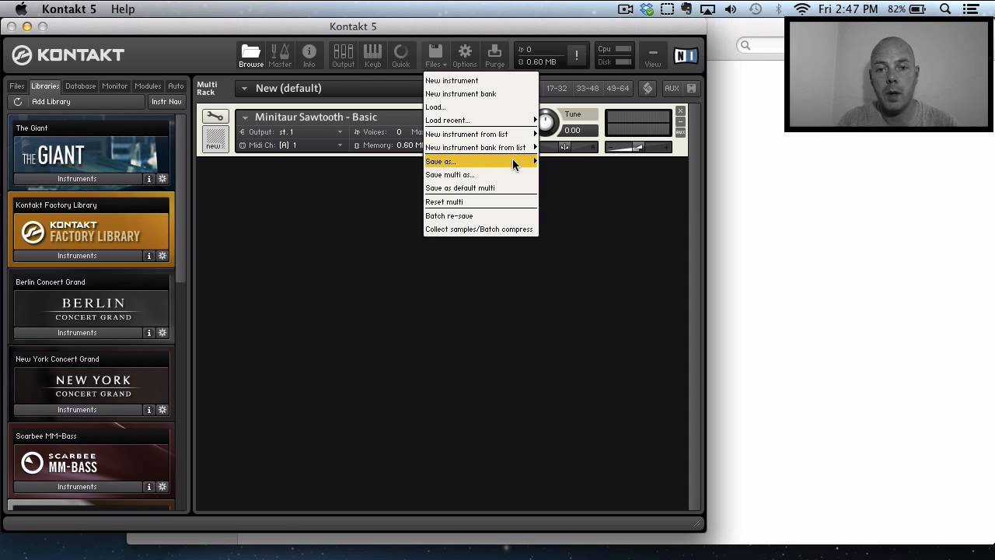Open the Quick load browser
Viewport: 995px width, 560px height.
tap(400, 55)
